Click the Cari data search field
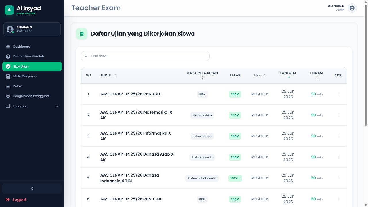368x207 pixels. pos(145,56)
